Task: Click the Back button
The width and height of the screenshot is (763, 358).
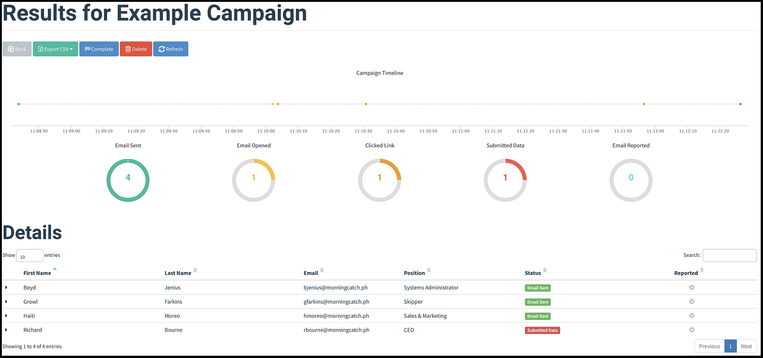Action: [x=17, y=49]
